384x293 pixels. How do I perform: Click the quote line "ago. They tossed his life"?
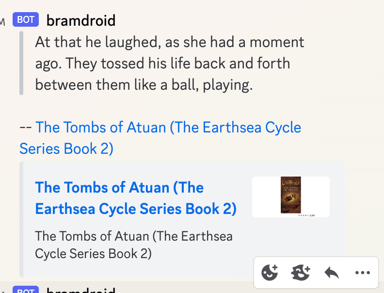pos(162,64)
